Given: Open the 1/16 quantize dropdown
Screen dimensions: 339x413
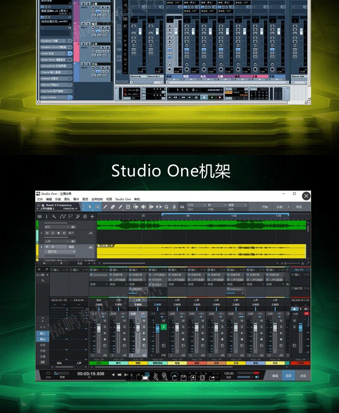Looking at the screenshot, I should 196,205.
